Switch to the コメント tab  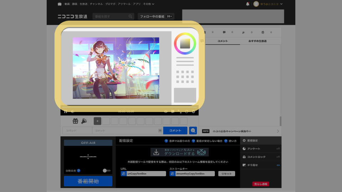click(x=223, y=41)
